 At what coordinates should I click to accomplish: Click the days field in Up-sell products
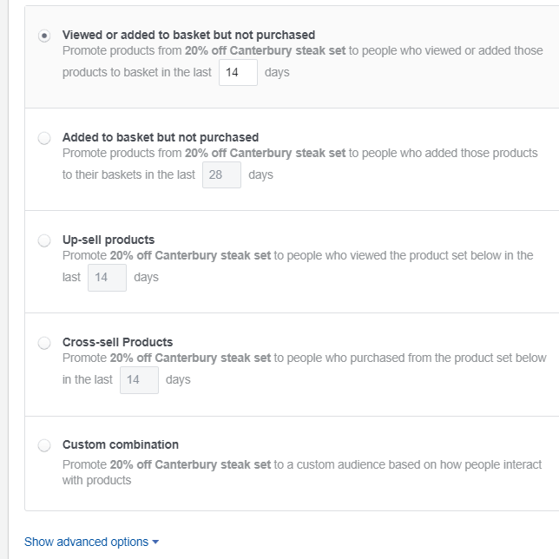(x=107, y=277)
